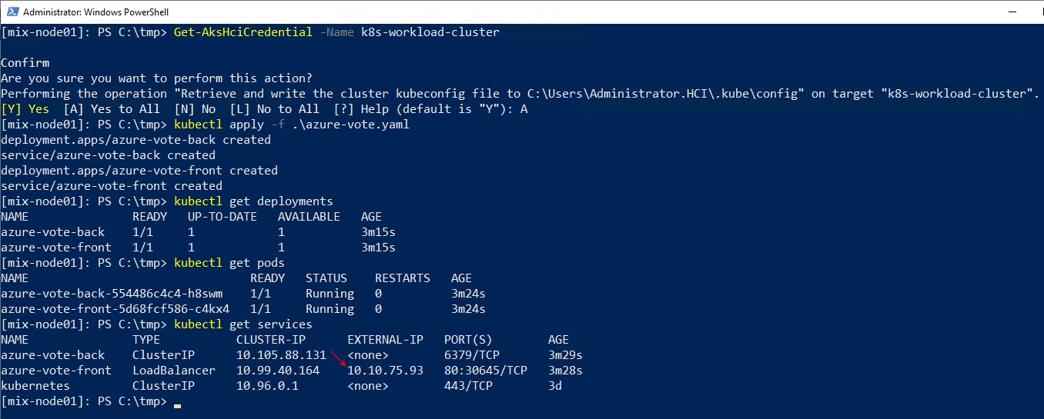Click the blinking cursor at the last prompt

point(178,404)
